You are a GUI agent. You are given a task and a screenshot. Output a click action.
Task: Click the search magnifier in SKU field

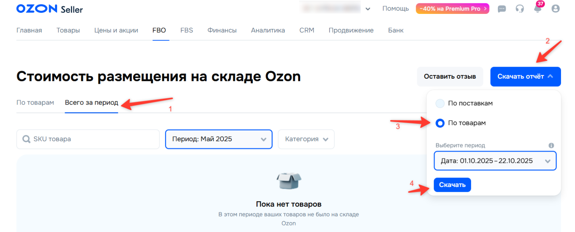point(26,139)
